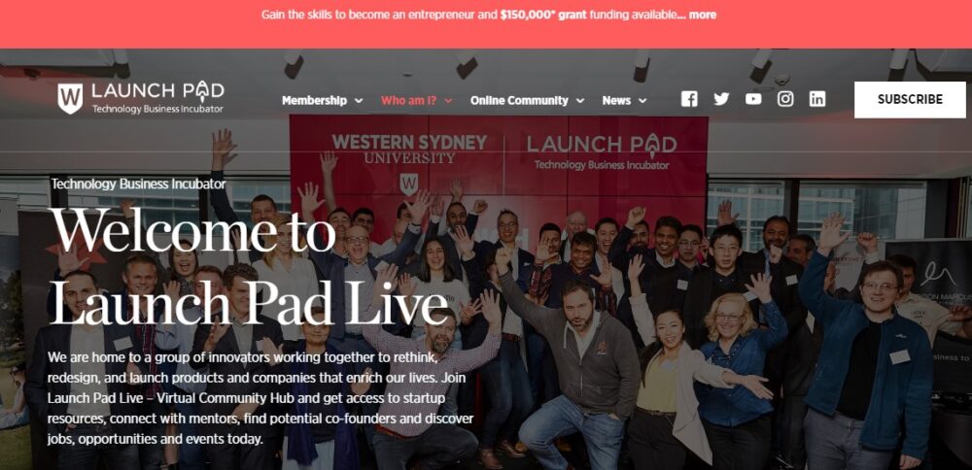Open the Online Community menu
972x470 pixels.
tap(519, 100)
